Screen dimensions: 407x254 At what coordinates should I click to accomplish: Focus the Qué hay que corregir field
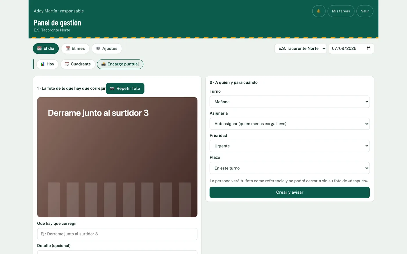pos(117,234)
